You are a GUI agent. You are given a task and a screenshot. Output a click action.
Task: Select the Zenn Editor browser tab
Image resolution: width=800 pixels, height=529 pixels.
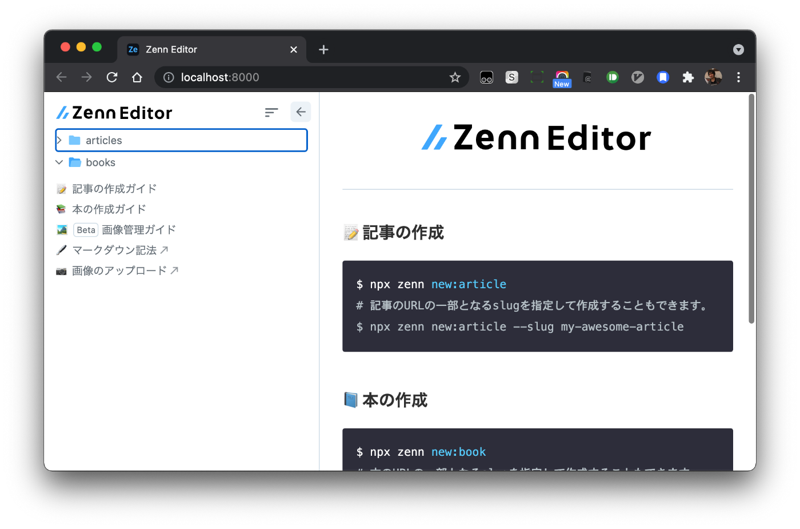[x=211, y=50]
